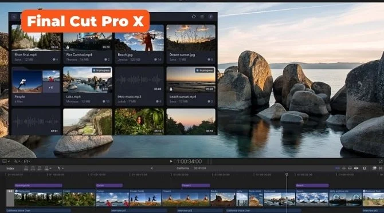Toggle solo headphones icon
The image size is (384, 213).
tap(350, 168)
